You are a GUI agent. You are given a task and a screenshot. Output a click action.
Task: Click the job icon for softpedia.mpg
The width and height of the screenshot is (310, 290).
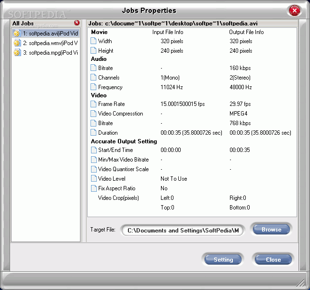(x=17, y=53)
